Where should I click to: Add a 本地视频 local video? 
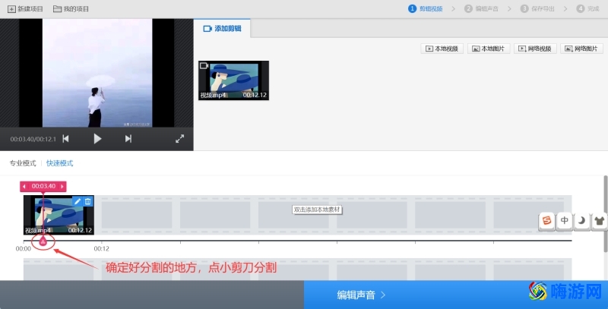coord(442,49)
